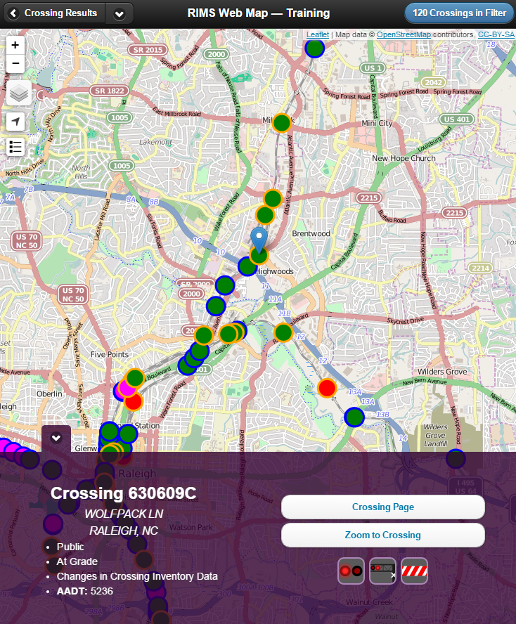Open the Crossing Page

(x=382, y=507)
